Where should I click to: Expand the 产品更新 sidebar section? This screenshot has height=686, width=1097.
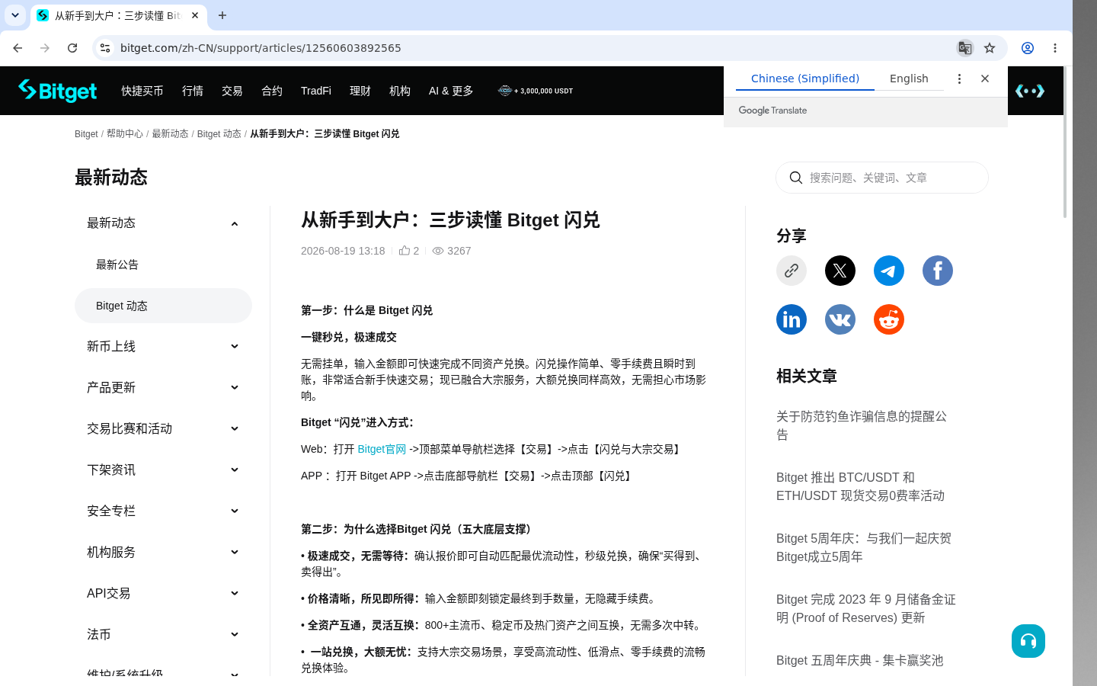235,388
